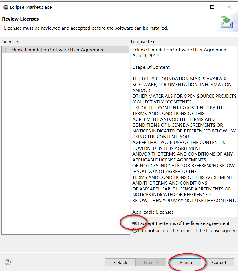238x271 pixels.
Task: Click the Eclipse logo icon in title bar
Action: pyautogui.click(x=6, y=7)
